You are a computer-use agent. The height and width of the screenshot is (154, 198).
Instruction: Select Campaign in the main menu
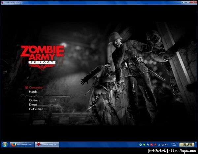pyautogui.click(x=36, y=87)
